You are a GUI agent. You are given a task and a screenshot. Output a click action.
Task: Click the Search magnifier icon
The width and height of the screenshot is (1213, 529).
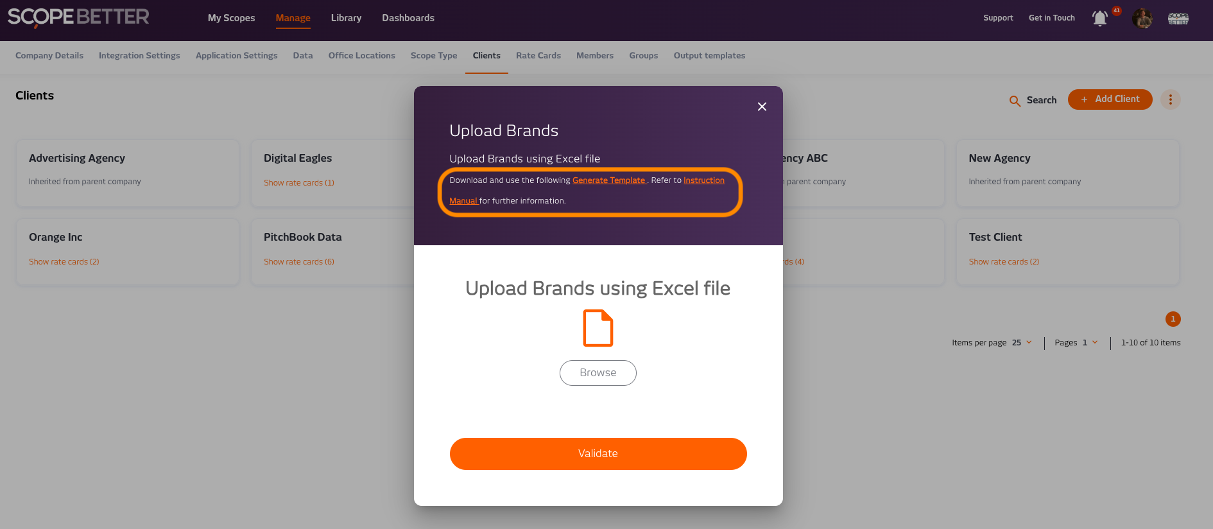1015,101
